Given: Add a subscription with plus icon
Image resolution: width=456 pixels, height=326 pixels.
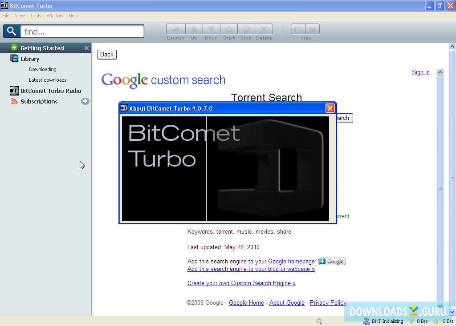Looking at the screenshot, I should 85,101.
